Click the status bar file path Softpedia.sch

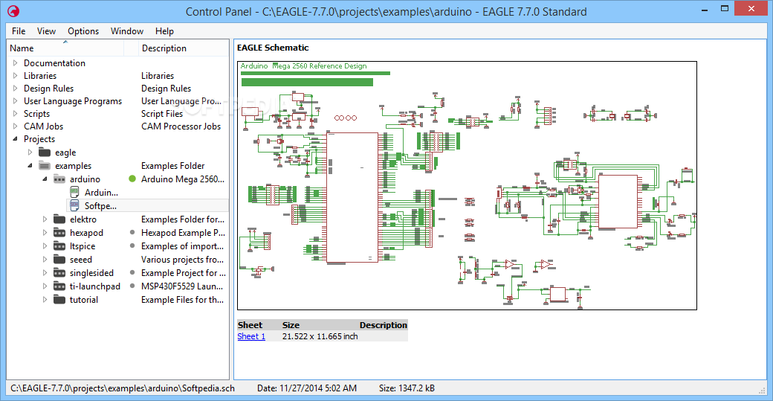pyautogui.click(x=123, y=388)
